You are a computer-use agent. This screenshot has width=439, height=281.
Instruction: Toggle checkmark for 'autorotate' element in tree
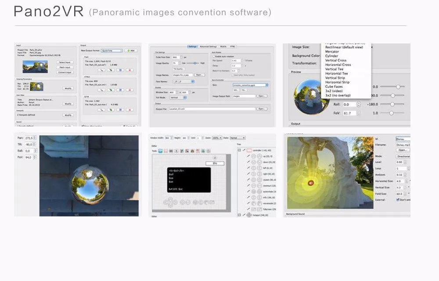[x=248, y=191]
